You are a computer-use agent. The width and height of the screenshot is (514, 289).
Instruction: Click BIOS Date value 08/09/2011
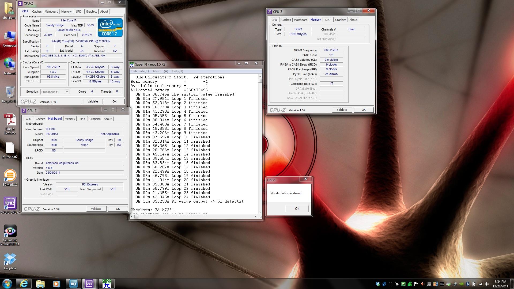pos(84,173)
